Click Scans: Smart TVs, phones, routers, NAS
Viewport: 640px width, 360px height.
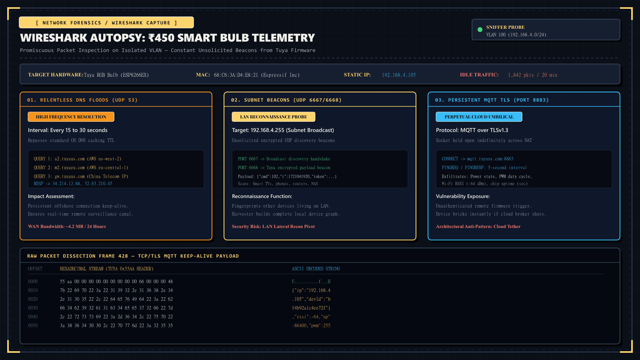(278, 184)
